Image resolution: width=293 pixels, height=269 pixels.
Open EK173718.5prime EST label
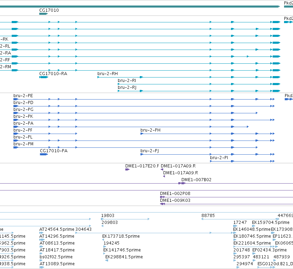pos(121,236)
